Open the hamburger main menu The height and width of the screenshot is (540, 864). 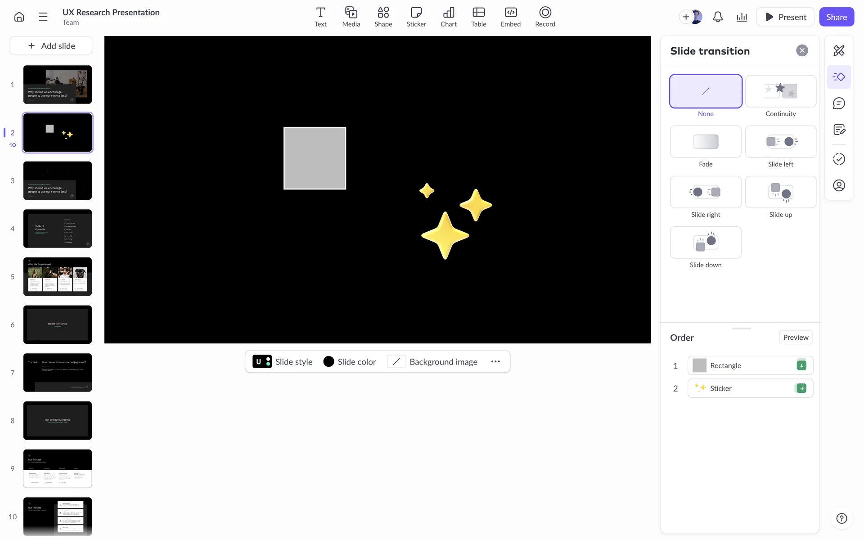pos(43,17)
